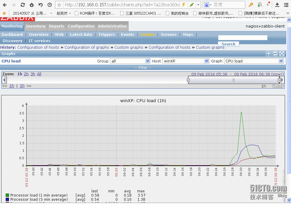Switch to Inventory tab
The height and width of the screenshot is (204, 291).
[36, 26]
